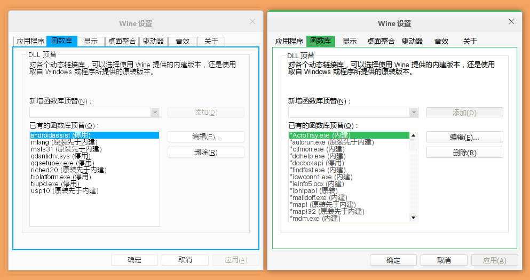Select *ctfmon.exe (内建) entry
This screenshot has width=530, height=280.
point(349,149)
